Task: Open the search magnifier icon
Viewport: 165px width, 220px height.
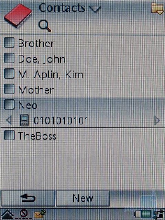Action: tap(45, 26)
